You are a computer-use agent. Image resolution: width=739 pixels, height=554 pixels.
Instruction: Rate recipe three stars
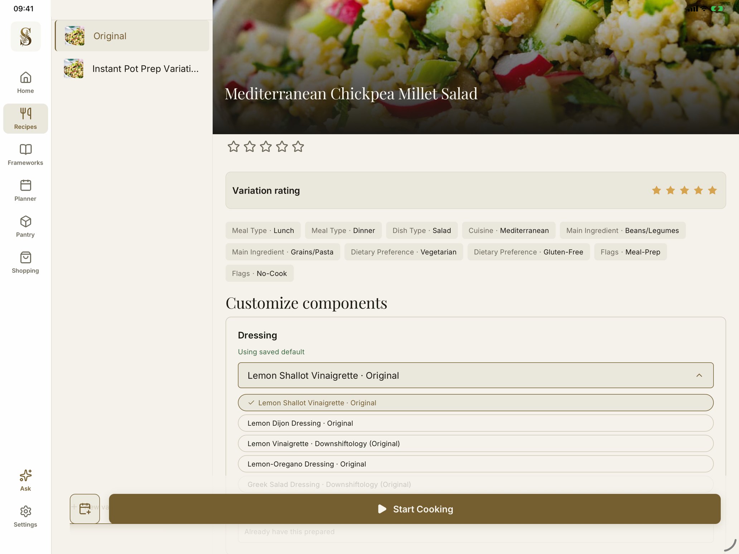pyautogui.click(x=266, y=146)
